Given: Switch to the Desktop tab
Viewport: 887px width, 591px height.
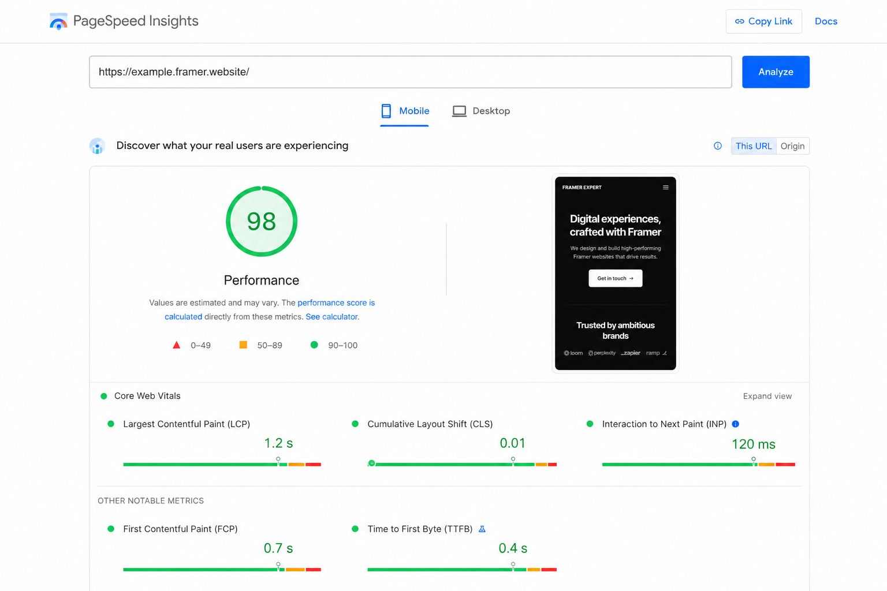Looking at the screenshot, I should [x=481, y=111].
